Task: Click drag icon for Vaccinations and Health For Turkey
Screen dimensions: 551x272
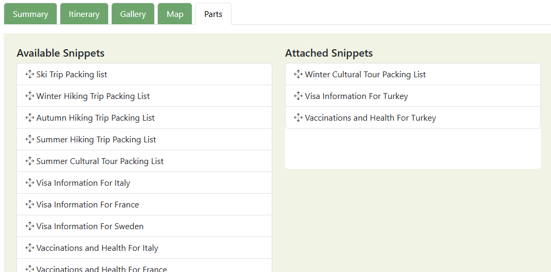Action: tap(298, 117)
